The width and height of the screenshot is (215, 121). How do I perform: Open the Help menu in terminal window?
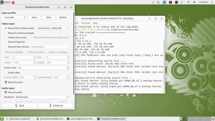(x=95, y=23)
